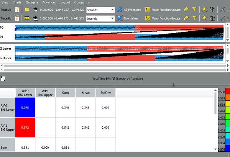Open the Advanced menu
230x157 pixels.
tap(49, 2)
